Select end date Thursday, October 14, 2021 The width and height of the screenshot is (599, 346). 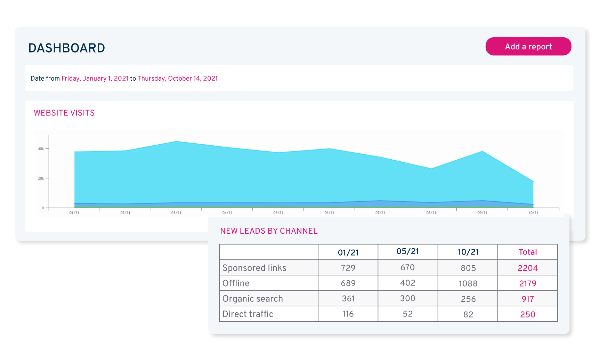pyautogui.click(x=178, y=79)
